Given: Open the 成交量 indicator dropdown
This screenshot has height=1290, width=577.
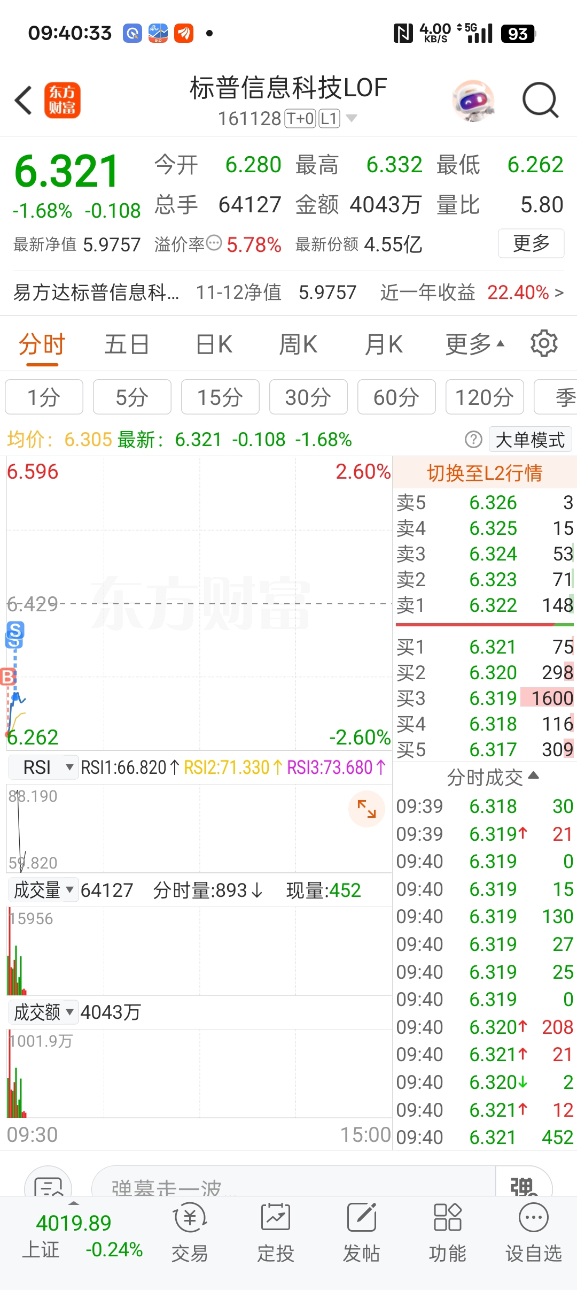Looking at the screenshot, I should pos(44,890).
